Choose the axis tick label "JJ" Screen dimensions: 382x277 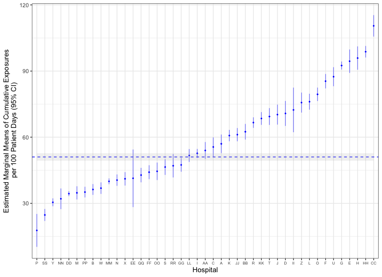click(x=237, y=263)
